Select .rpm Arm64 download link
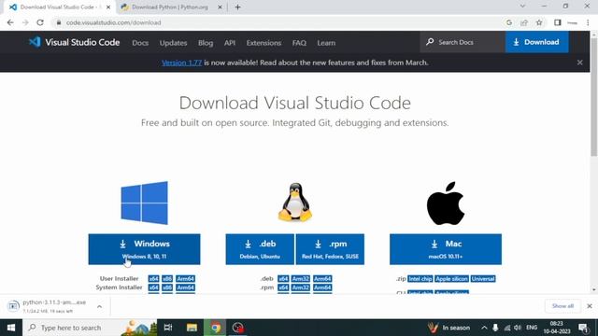 click(322, 287)
